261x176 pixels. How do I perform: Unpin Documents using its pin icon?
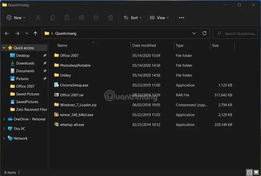[x=45, y=71]
